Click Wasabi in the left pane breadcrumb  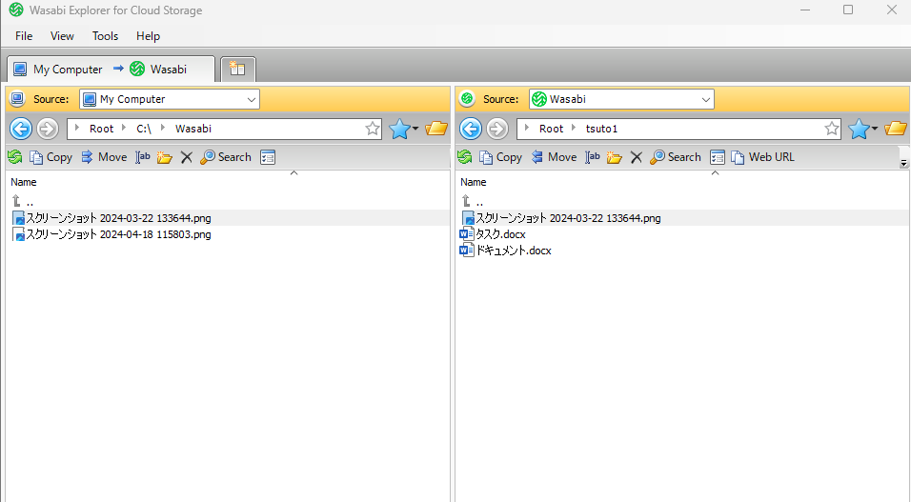point(193,129)
